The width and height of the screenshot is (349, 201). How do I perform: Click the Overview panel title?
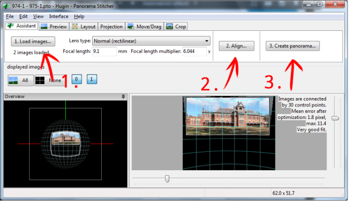(14, 97)
